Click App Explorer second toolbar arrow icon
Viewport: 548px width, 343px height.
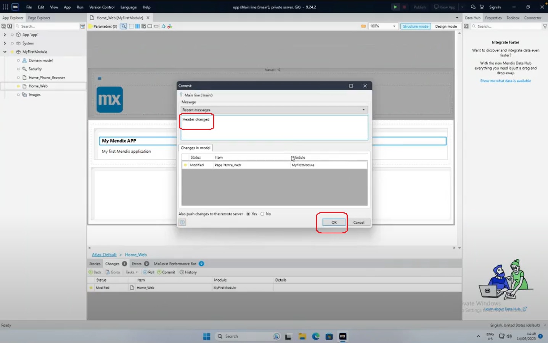(x=10, y=26)
